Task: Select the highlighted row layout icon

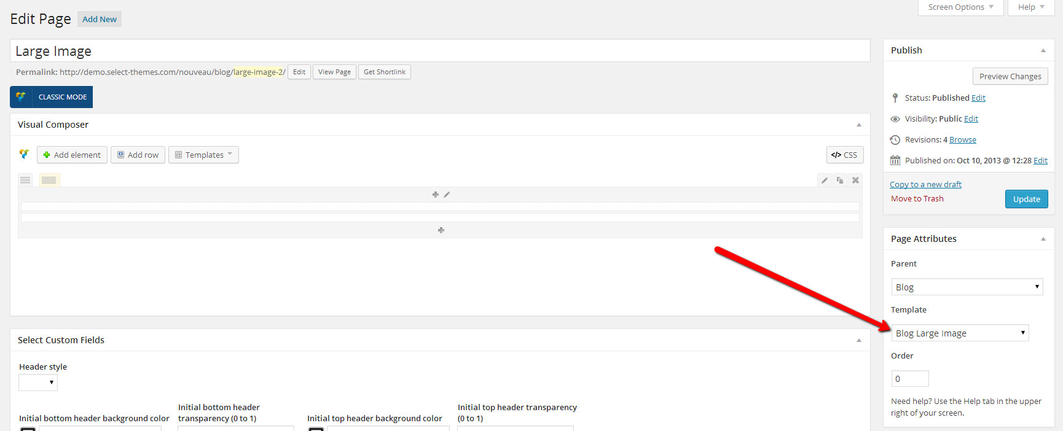Action: click(49, 181)
